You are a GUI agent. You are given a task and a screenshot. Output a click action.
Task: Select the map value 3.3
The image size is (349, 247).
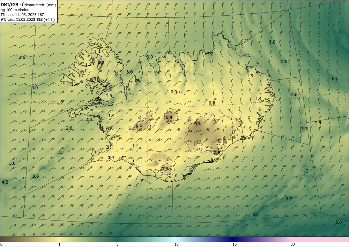[60, 152]
